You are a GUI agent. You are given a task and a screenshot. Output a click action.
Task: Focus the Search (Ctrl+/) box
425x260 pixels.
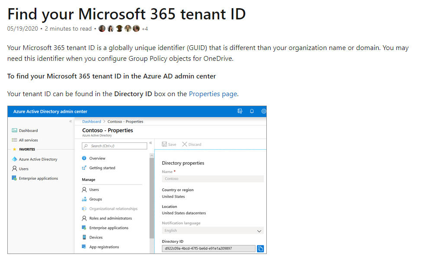[x=115, y=146]
